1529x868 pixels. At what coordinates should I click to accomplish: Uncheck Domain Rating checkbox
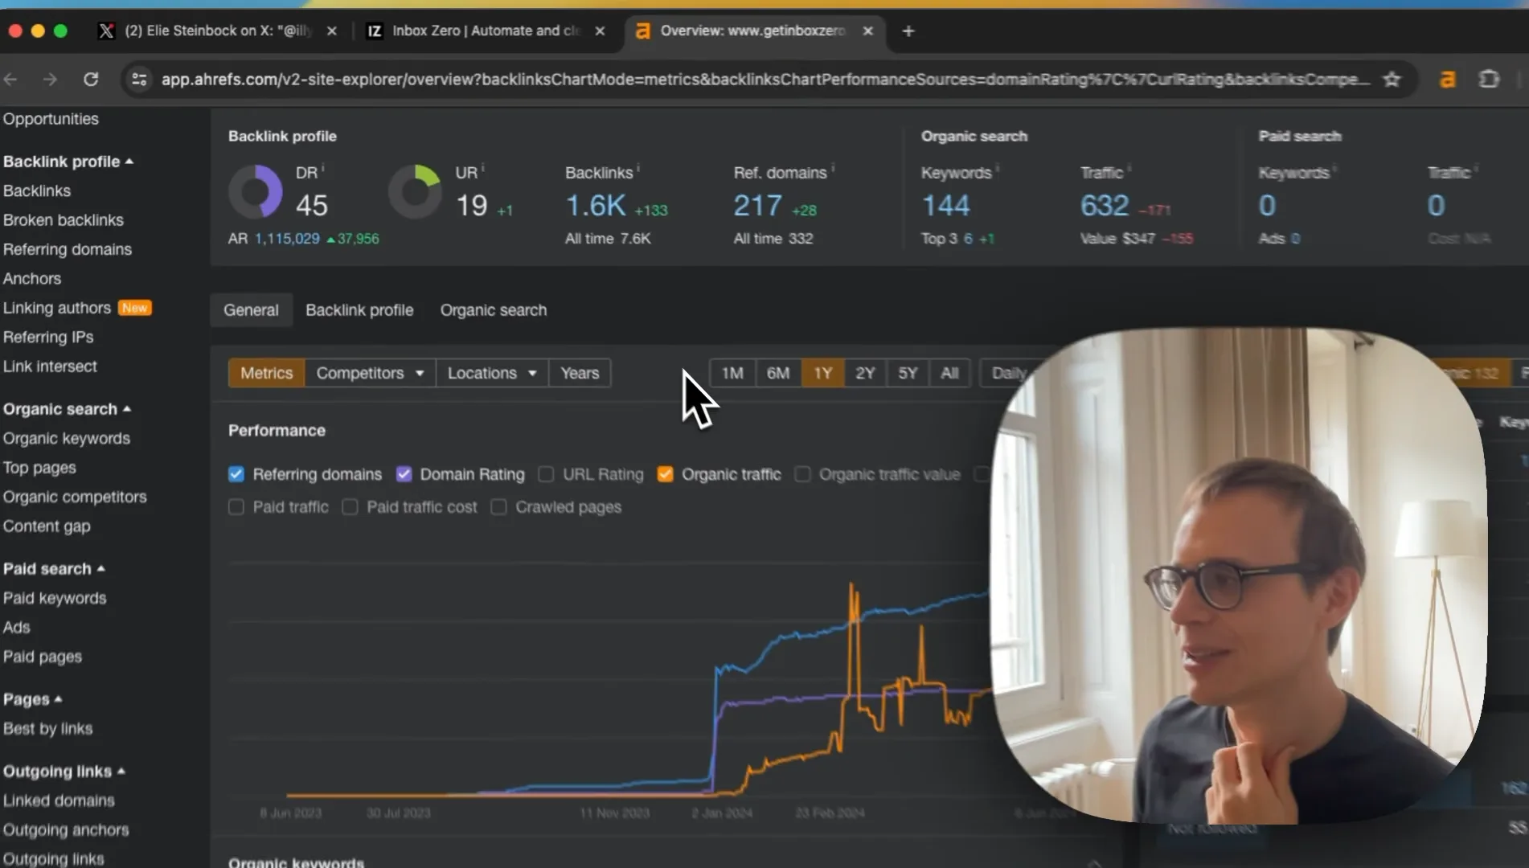coord(404,474)
